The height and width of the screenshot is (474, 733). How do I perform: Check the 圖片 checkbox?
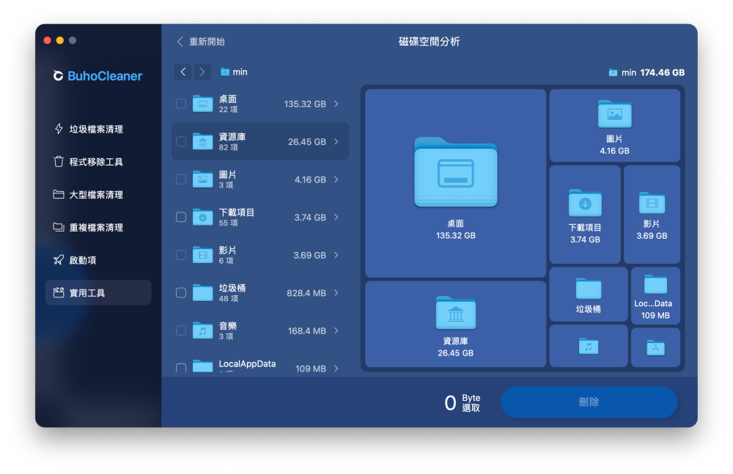[x=181, y=179]
